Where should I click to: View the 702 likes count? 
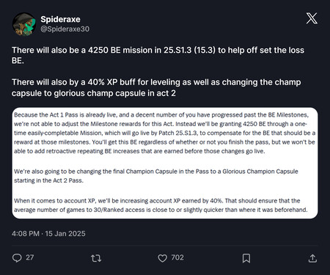click(x=177, y=257)
